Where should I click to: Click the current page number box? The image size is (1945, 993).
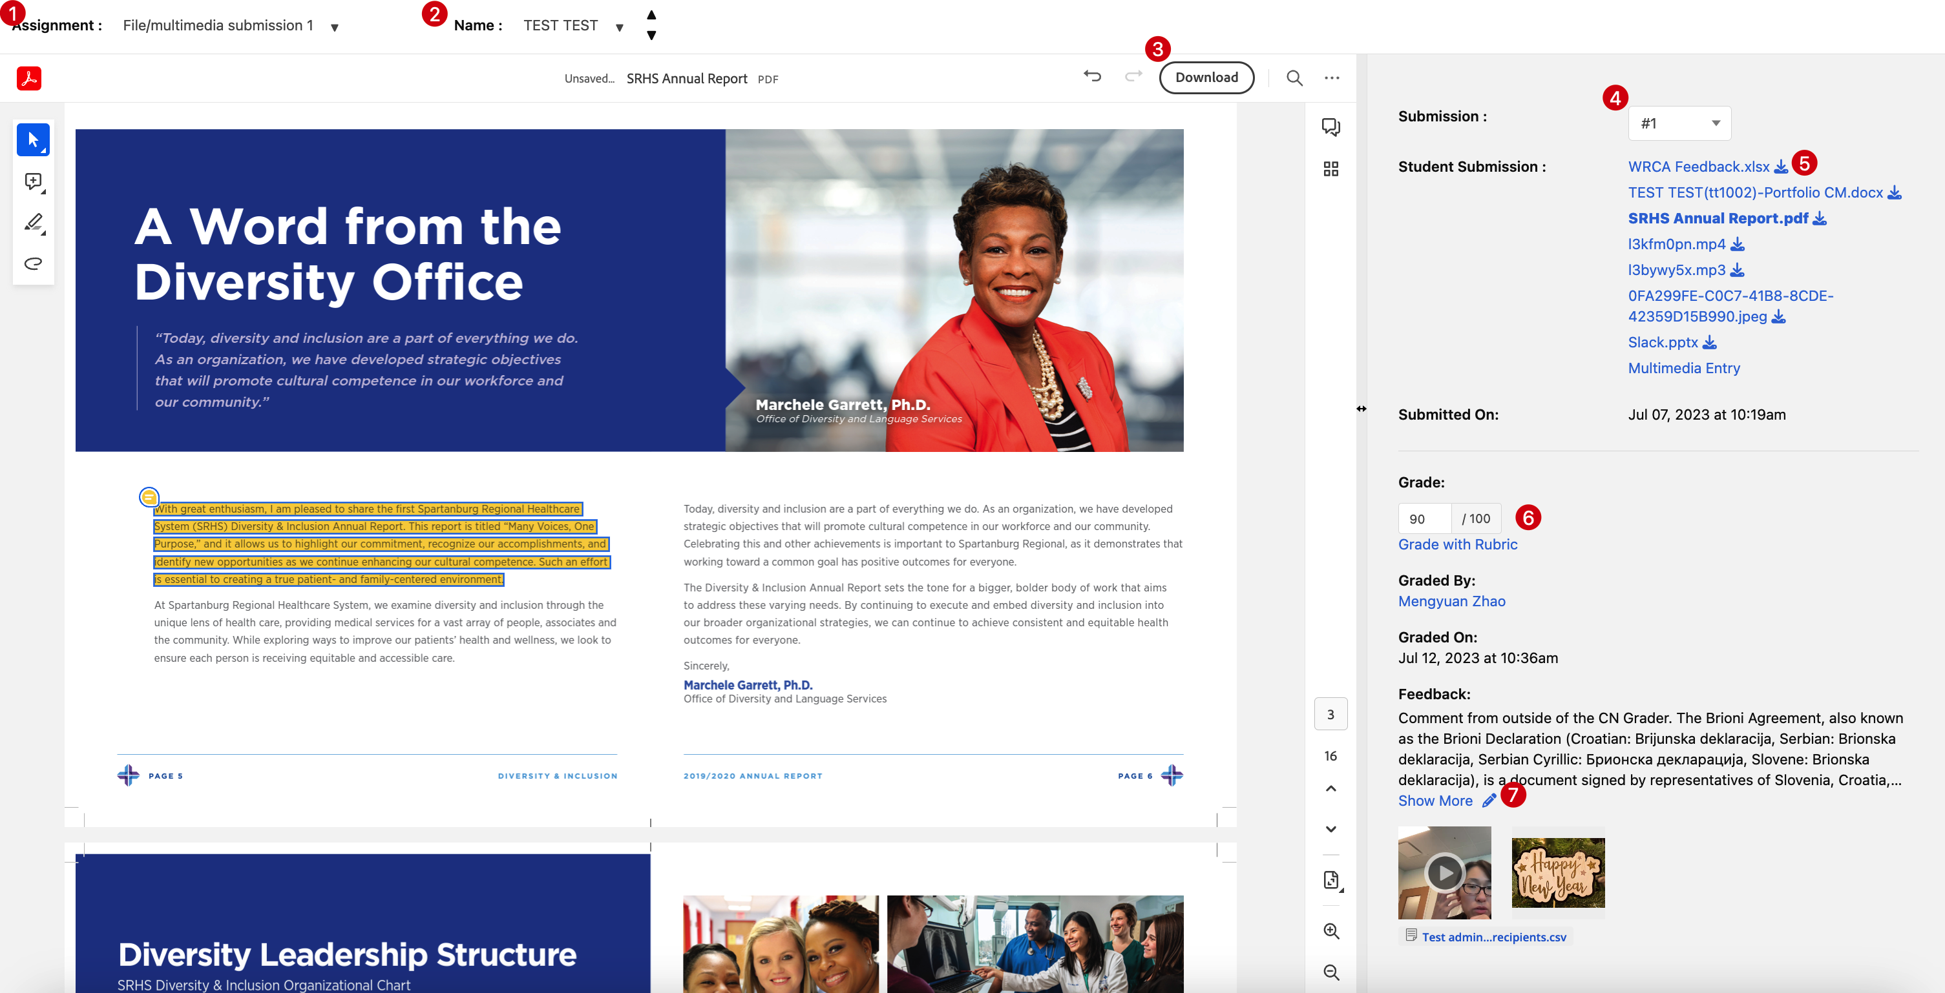[x=1330, y=714]
